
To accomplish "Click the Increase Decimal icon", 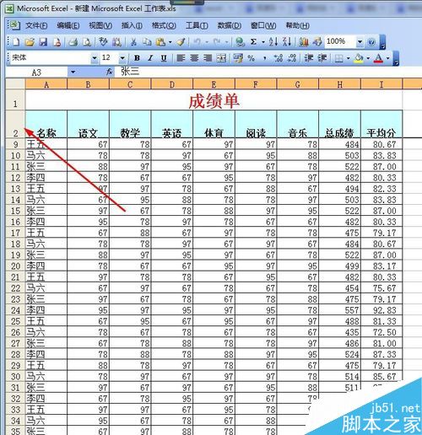I will click(x=279, y=58).
